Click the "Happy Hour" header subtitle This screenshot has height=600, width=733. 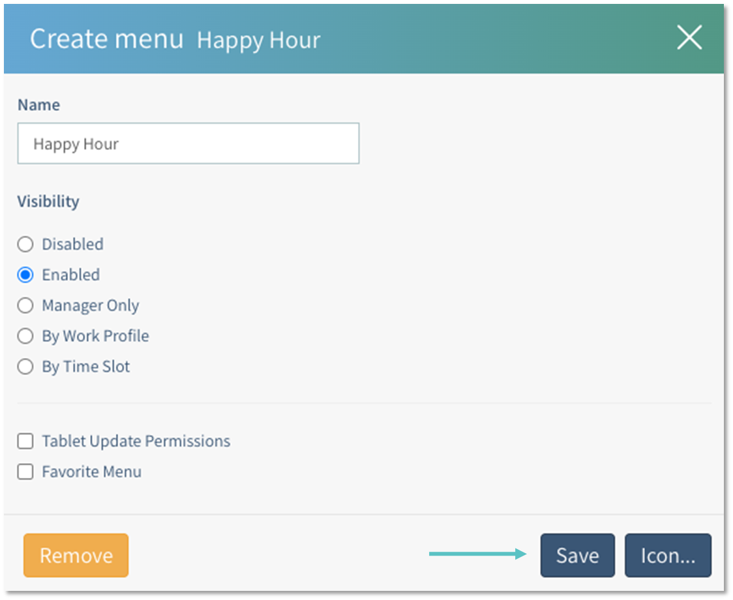(258, 40)
